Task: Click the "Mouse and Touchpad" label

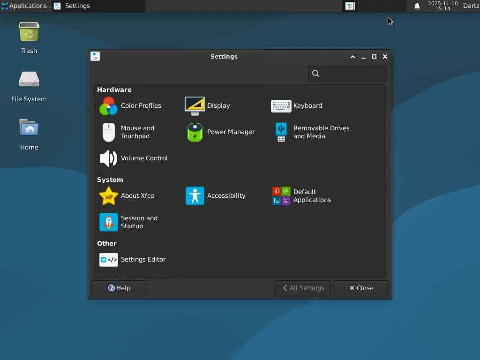Action: (137, 132)
